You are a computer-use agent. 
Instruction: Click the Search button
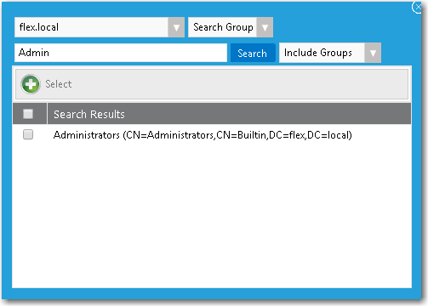[x=253, y=53]
